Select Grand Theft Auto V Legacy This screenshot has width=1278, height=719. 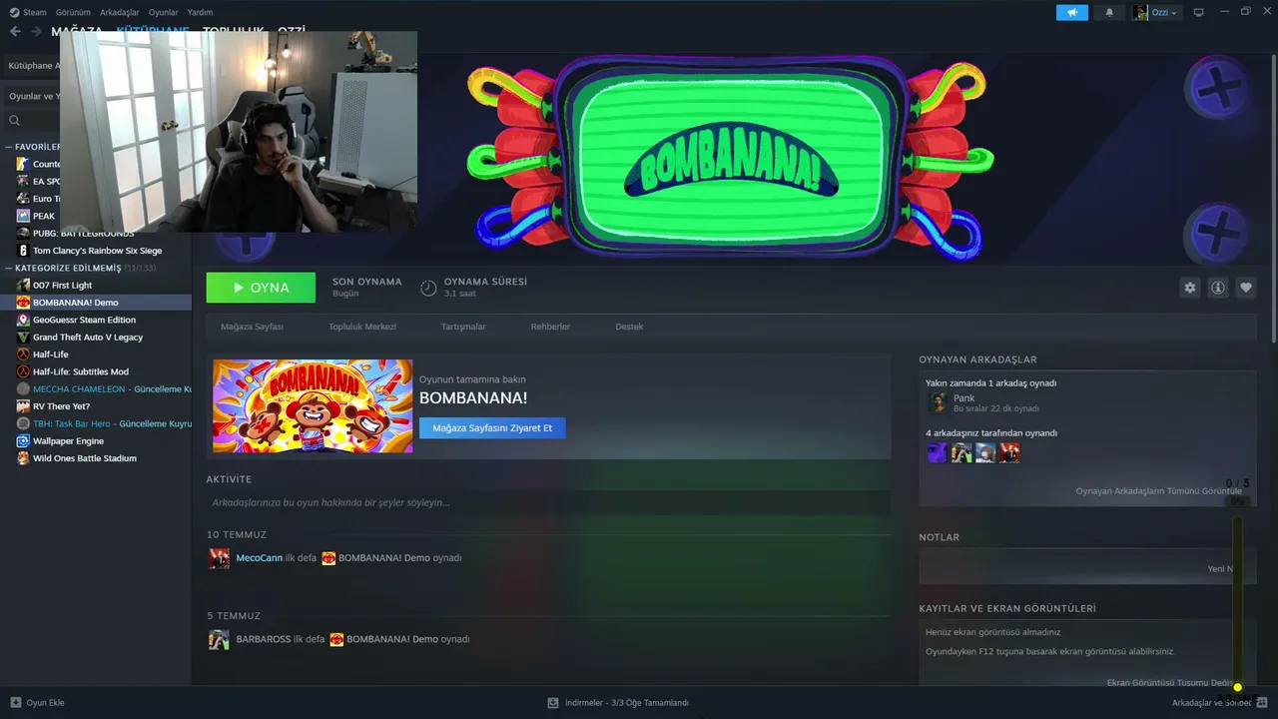tap(88, 338)
